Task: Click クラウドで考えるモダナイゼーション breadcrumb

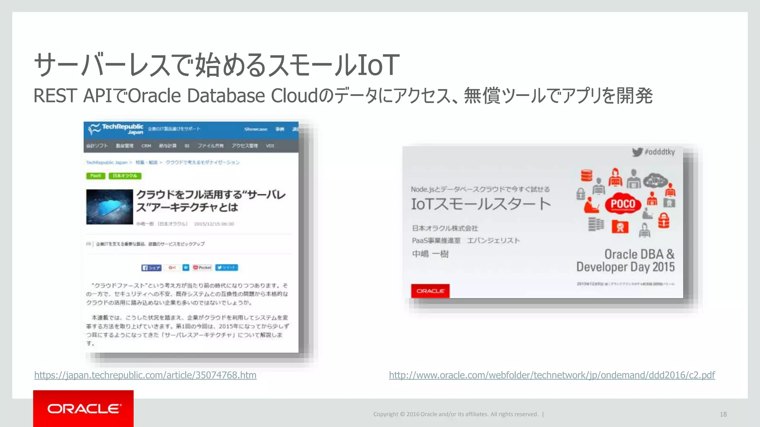Action: click(203, 162)
